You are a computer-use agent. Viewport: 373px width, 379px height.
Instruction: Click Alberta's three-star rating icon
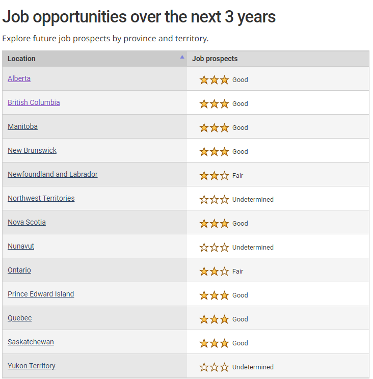[214, 80]
